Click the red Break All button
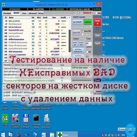Image resolution: width=137 pixels, height=137 pixels. (x=97, y=22)
